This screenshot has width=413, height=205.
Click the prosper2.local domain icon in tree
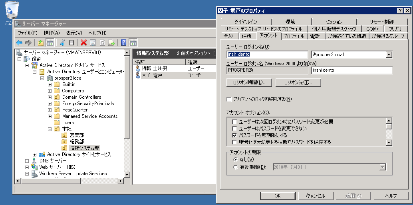[x=50, y=78]
